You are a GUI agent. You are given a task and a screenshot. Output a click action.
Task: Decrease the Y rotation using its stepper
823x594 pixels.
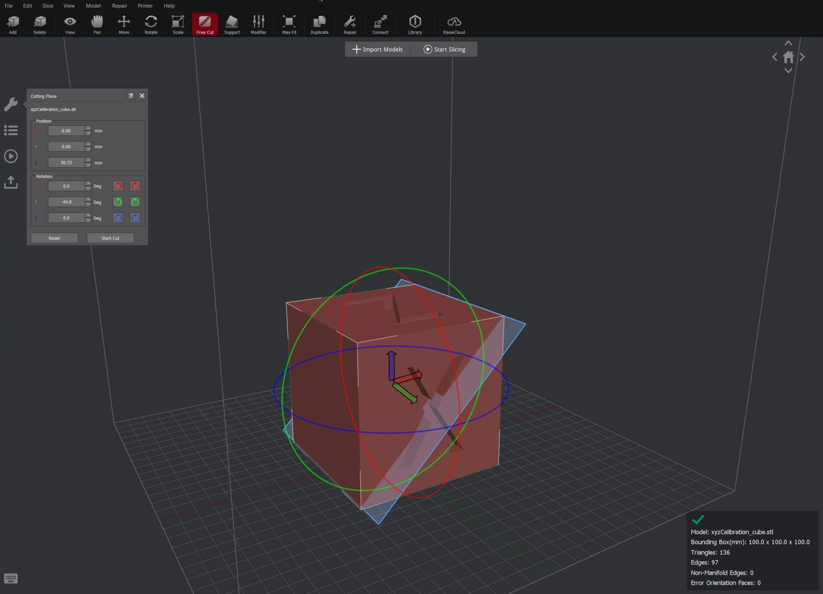point(88,204)
